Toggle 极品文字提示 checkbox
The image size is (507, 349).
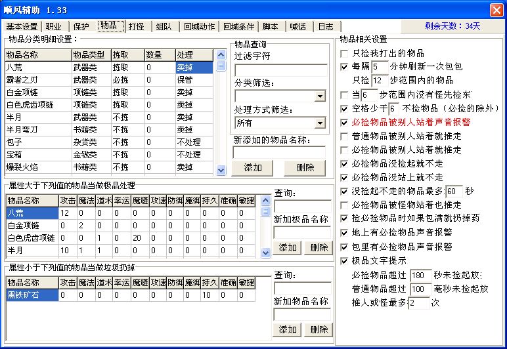pos(344,261)
